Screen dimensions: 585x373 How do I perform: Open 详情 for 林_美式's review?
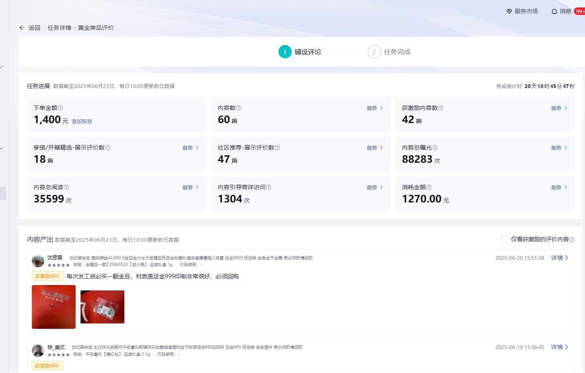(x=560, y=347)
